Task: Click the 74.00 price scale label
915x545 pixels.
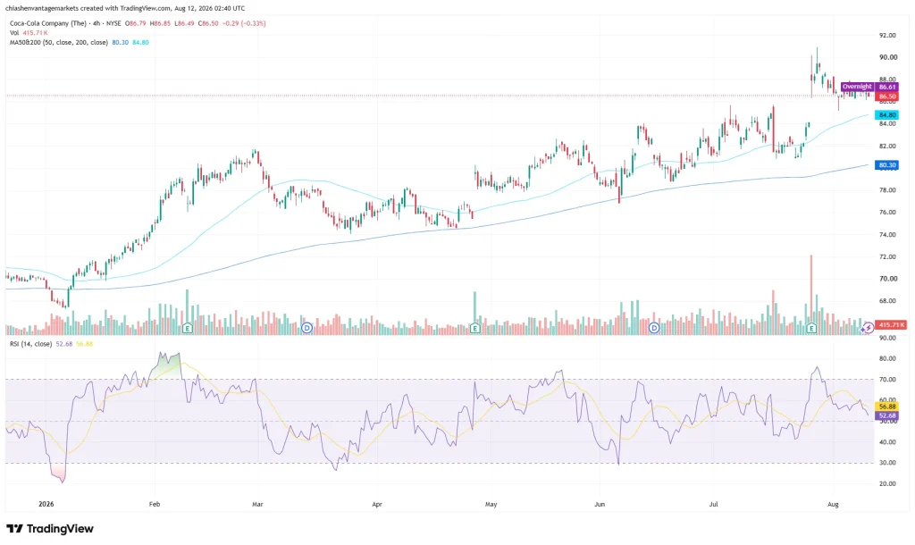Action: click(x=887, y=235)
